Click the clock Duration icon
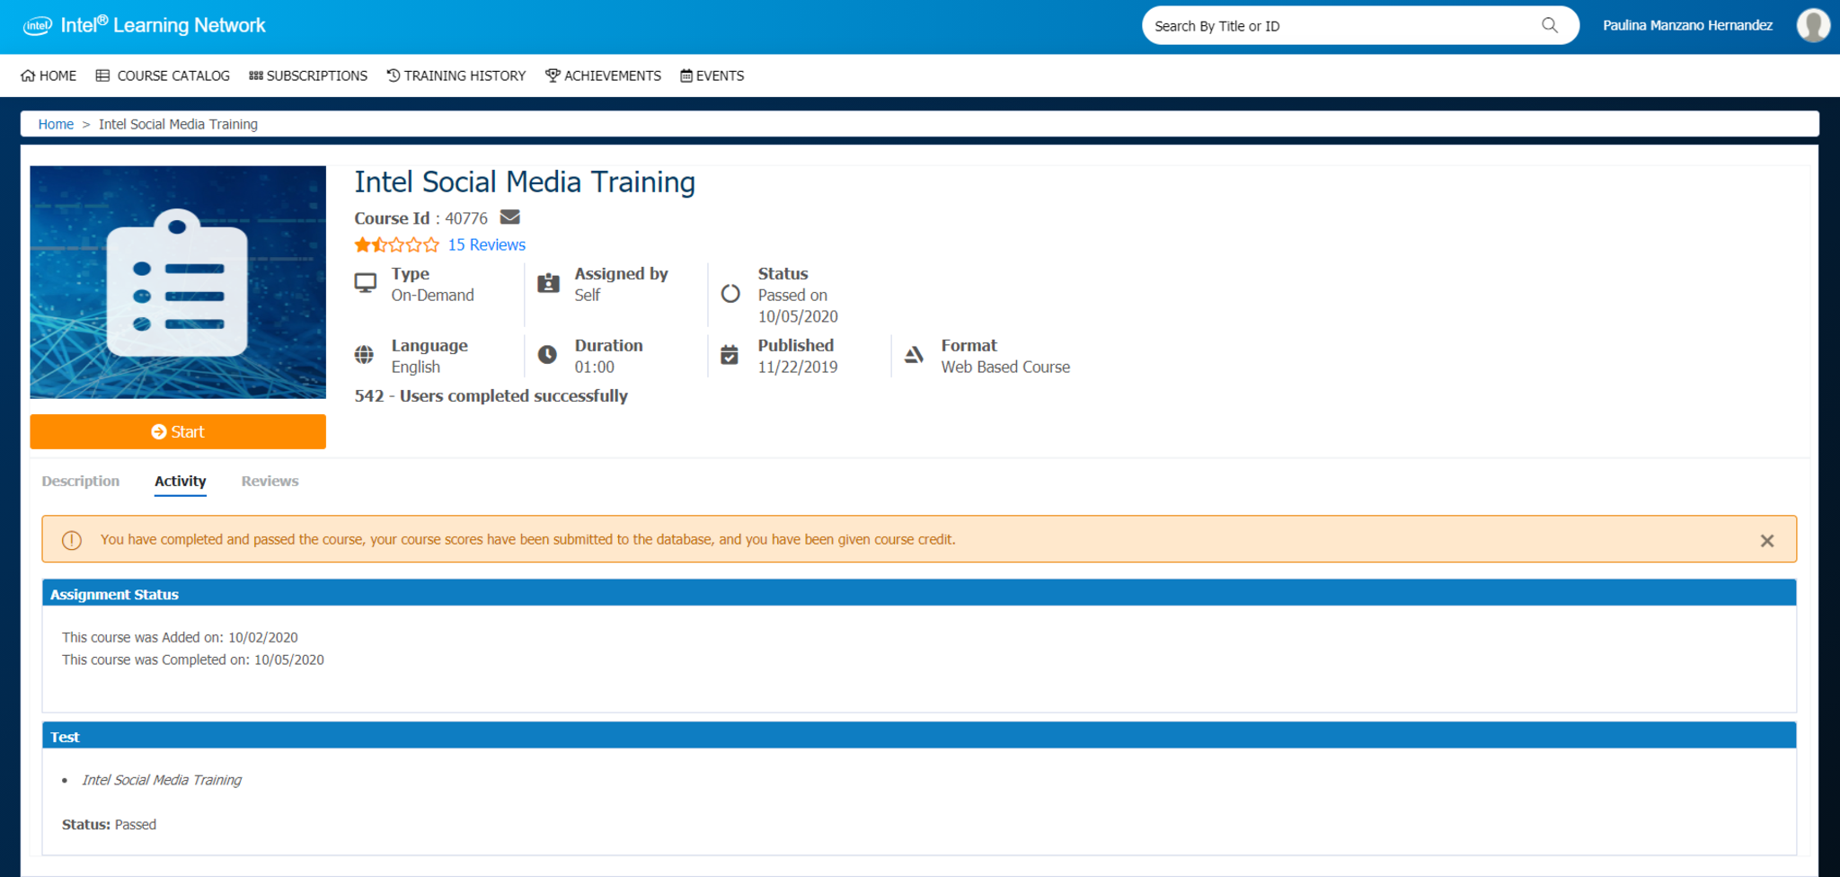Image resolution: width=1840 pixels, height=877 pixels. pos(547,355)
